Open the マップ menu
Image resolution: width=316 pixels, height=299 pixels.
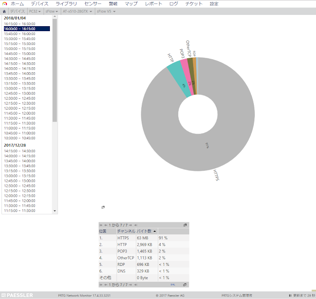(x=131, y=3)
